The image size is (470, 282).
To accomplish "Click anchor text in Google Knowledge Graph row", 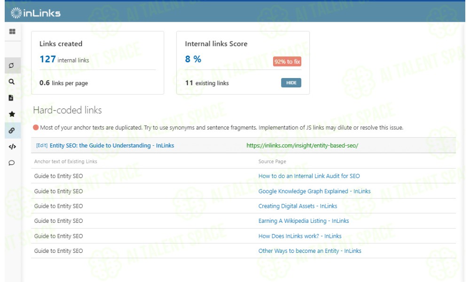I will (58, 191).
